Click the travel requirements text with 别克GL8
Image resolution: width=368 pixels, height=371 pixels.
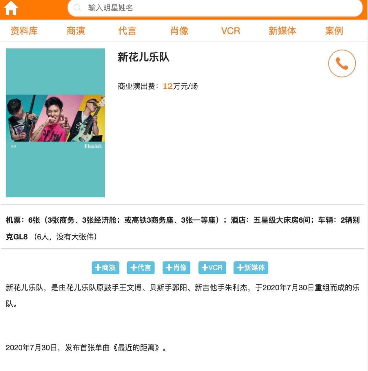[183, 228]
